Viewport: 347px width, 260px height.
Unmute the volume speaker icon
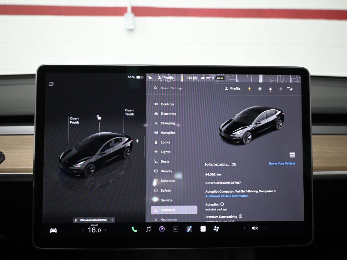[255, 228]
